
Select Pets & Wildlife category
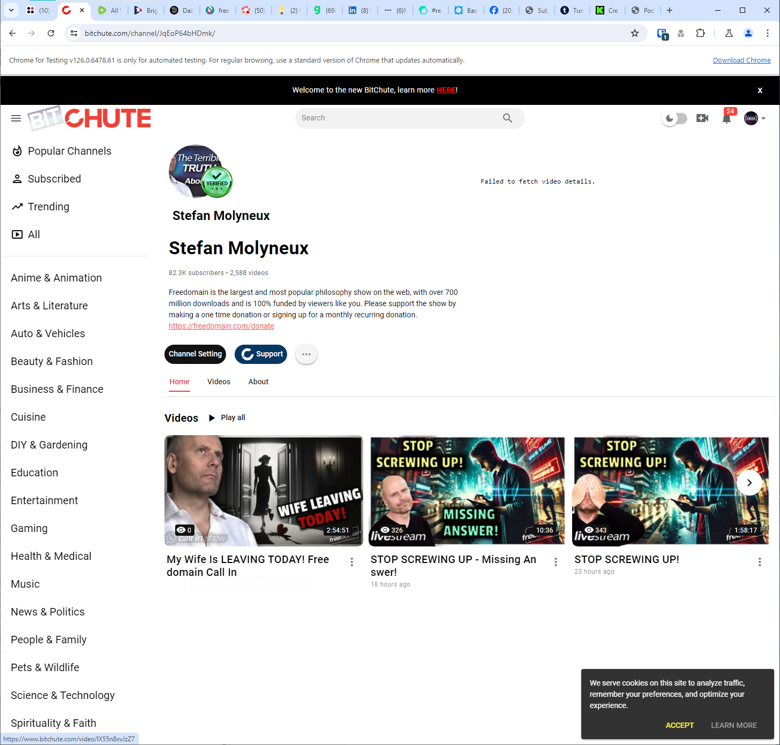click(x=45, y=668)
